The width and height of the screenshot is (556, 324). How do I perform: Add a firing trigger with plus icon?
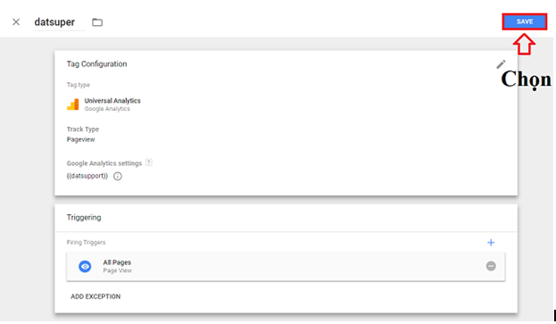[491, 243]
